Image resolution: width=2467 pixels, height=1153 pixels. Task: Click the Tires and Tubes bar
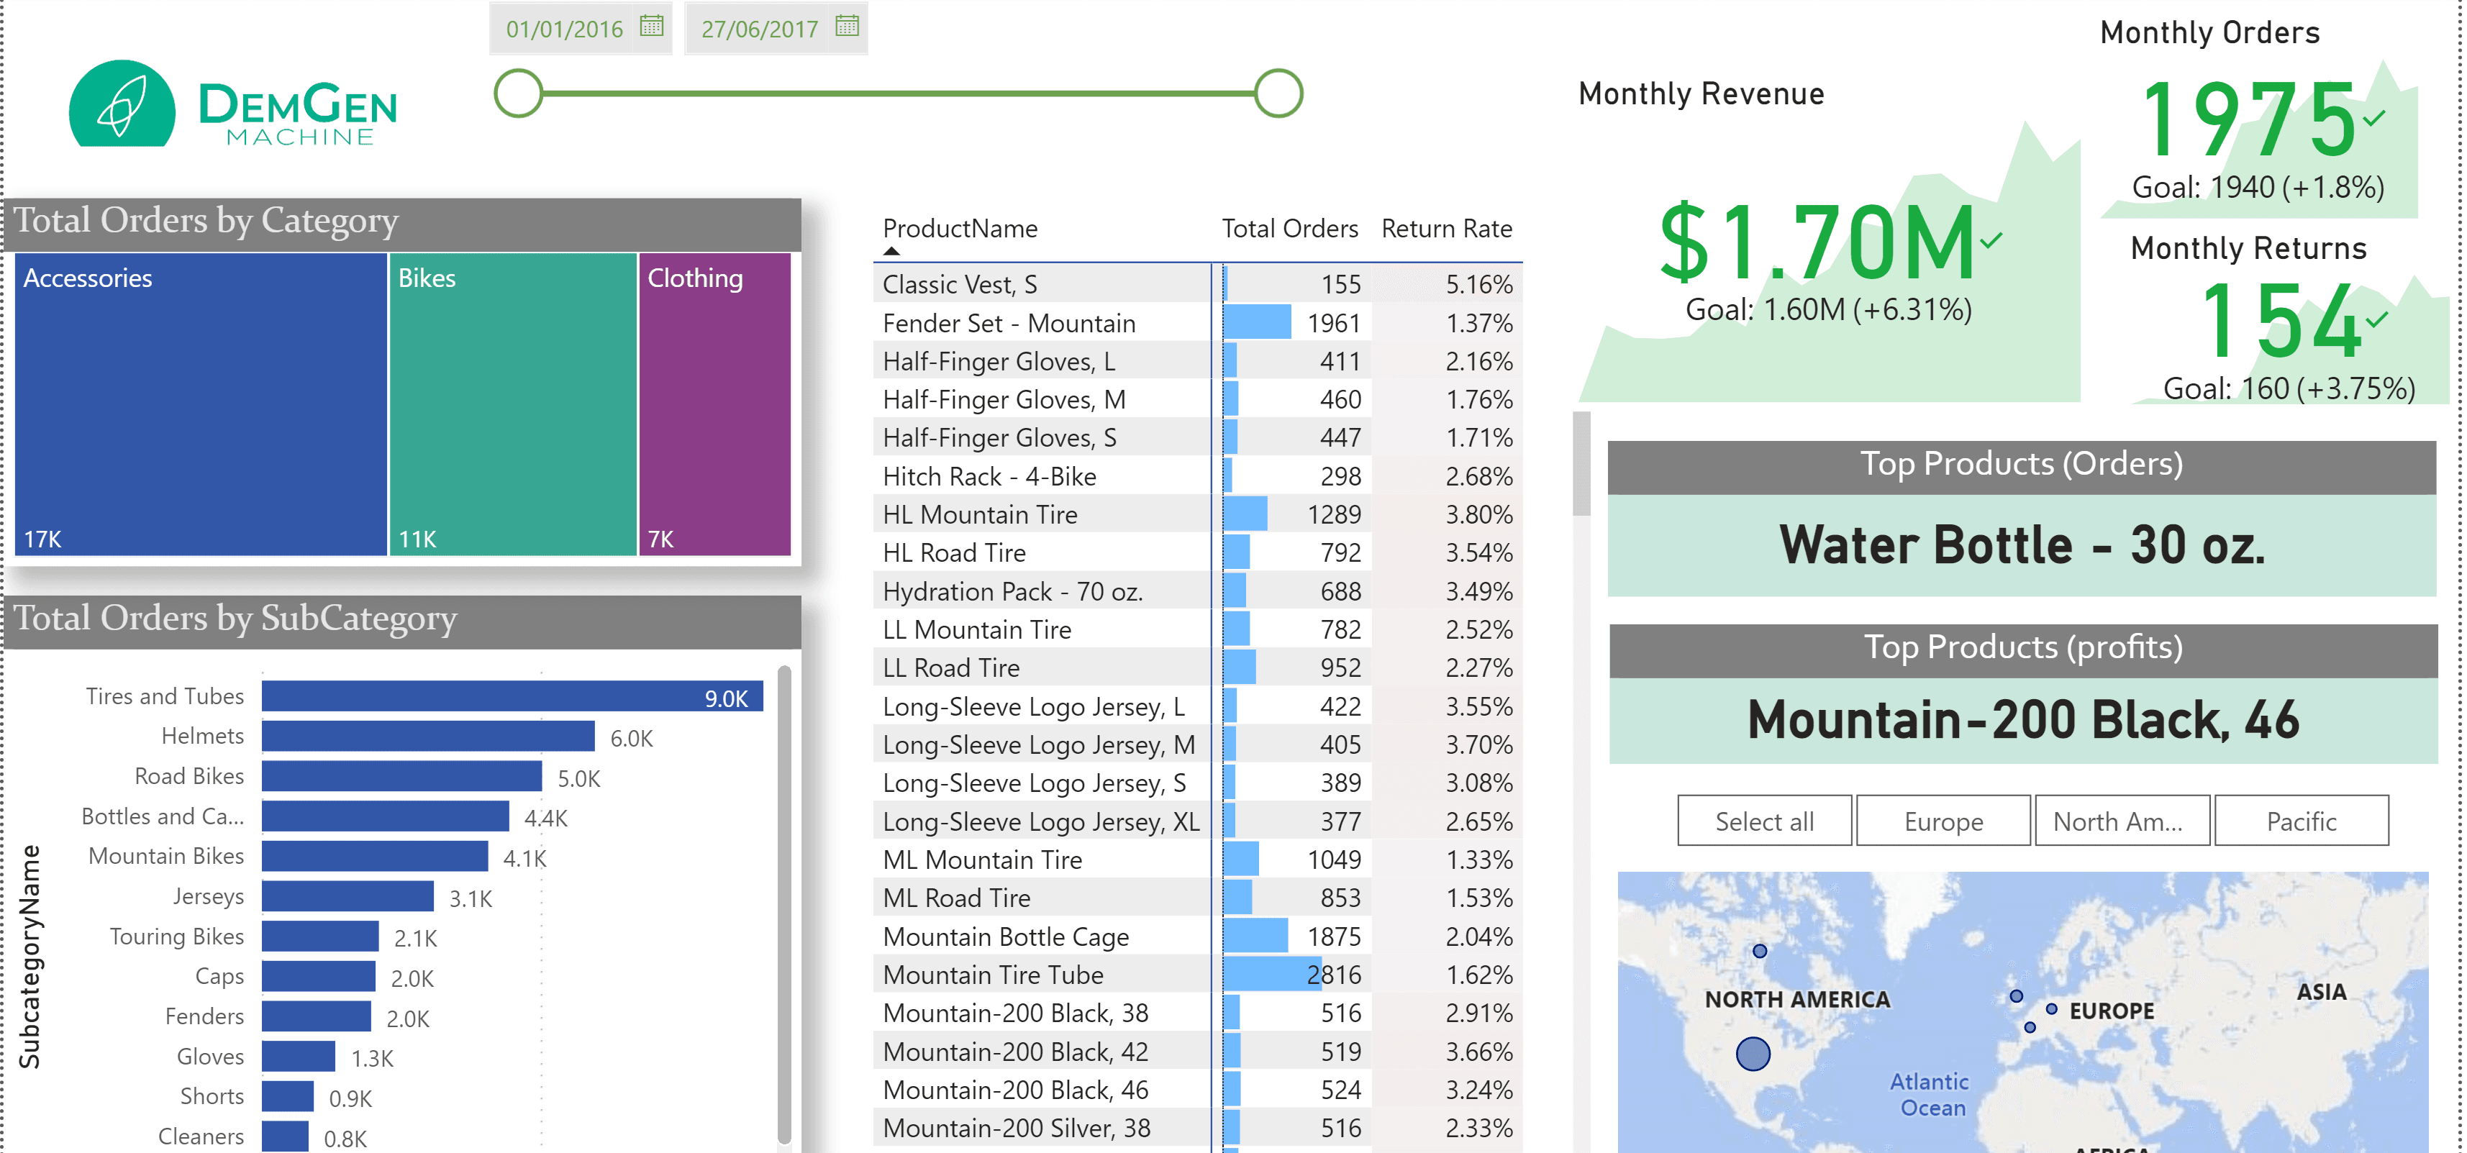(512, 696)
